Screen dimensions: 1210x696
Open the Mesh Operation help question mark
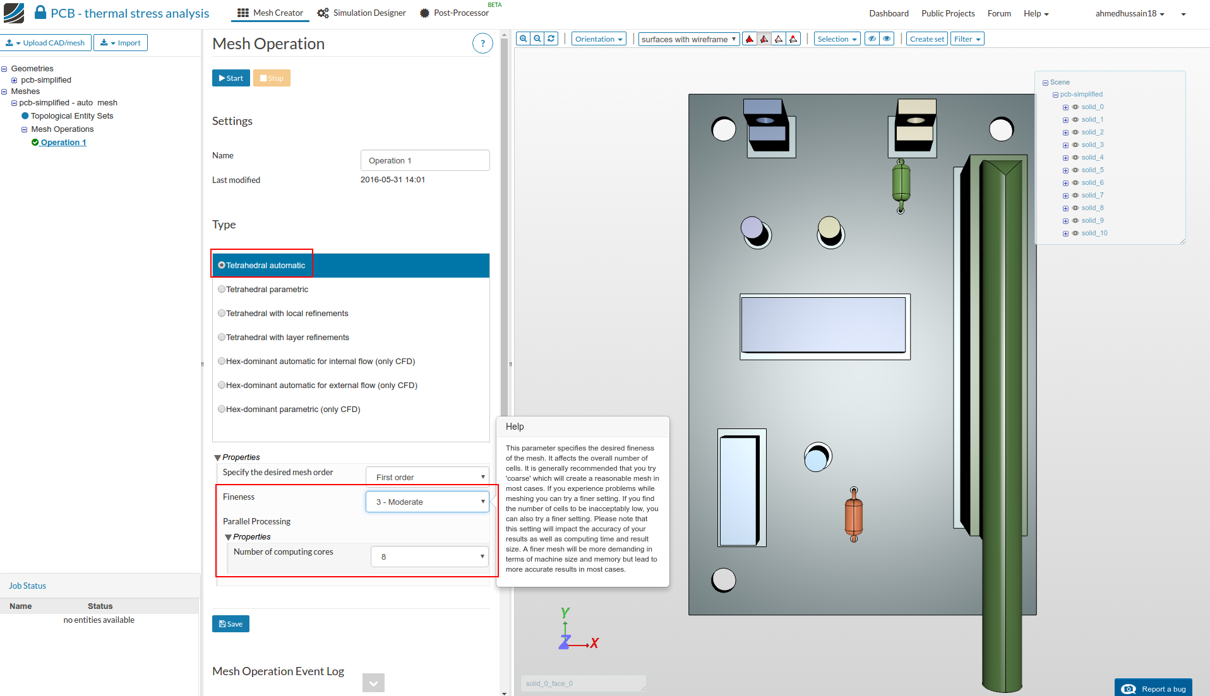[x=482, y=44]
